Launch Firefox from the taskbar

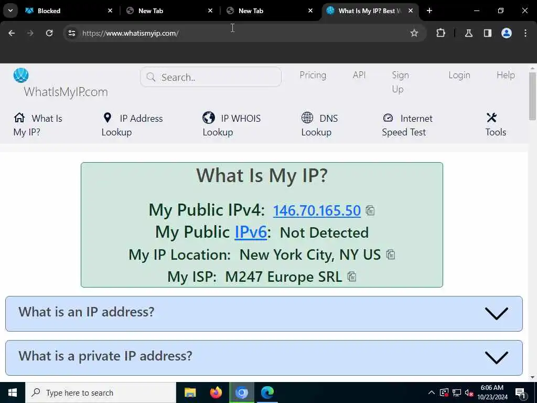tap(216, 393)
